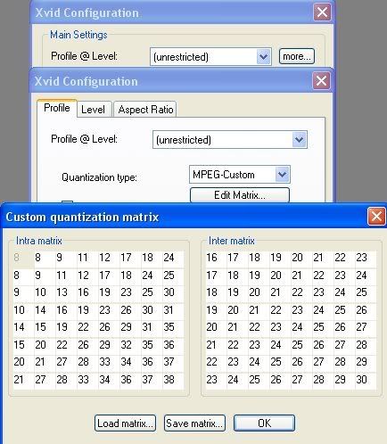Close the second Xvid Configuration window
This screenshot has width=387, height=444.
pos(321,81)
